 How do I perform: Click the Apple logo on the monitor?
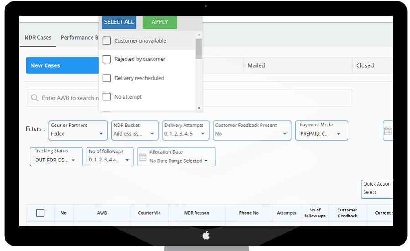click(206, 235)
